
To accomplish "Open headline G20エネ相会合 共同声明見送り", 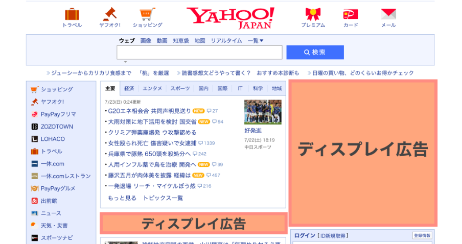I will tap(149, 111).
